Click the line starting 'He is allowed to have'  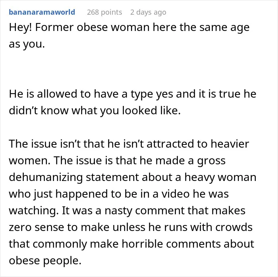[132, 94]
